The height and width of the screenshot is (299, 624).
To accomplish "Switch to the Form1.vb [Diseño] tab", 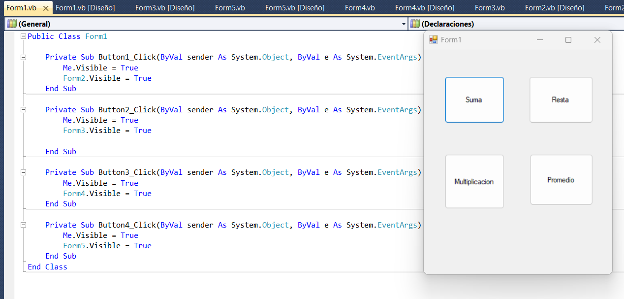I will coord(85,8).
